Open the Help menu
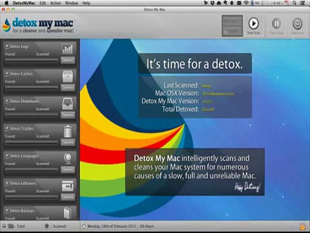This screenshot has width=310, height=233. [x=86, y=3]
